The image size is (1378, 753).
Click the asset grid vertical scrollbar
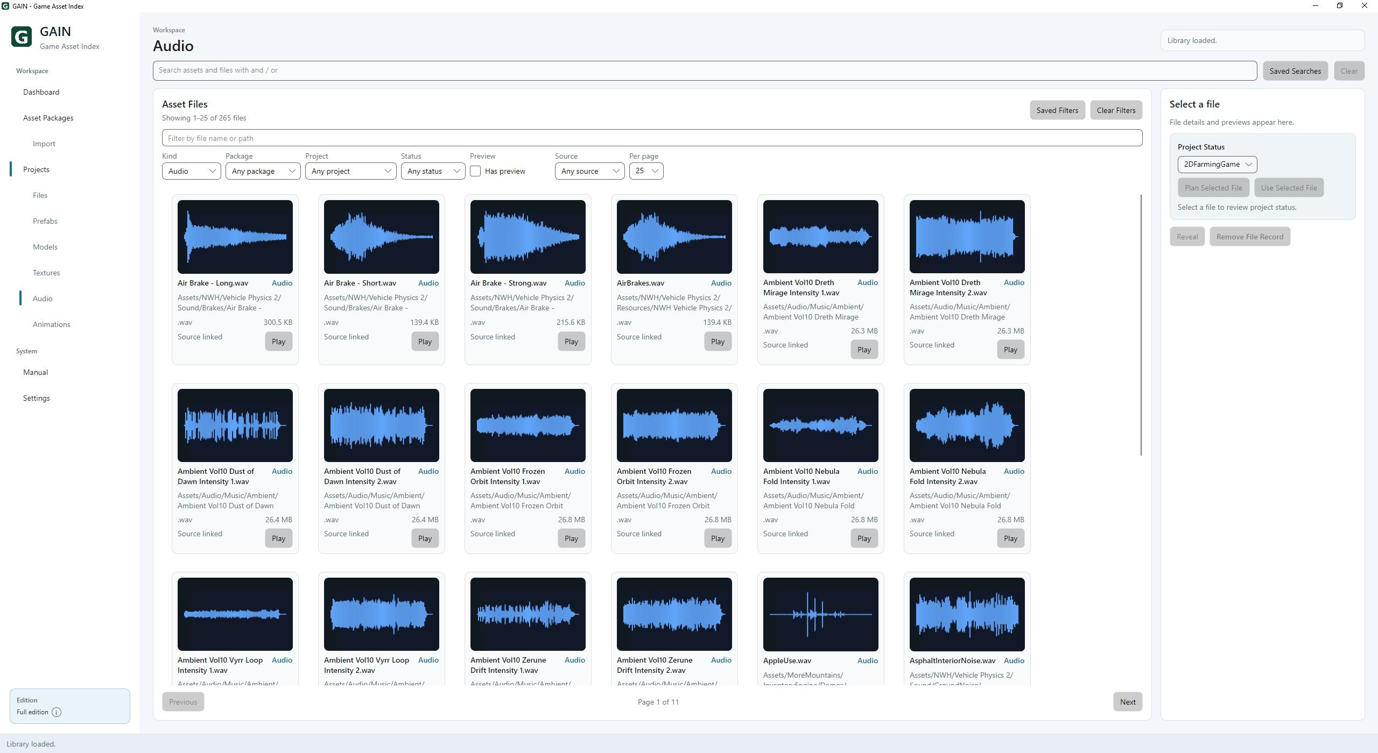pyautogui.click(x=1141, y=325)
